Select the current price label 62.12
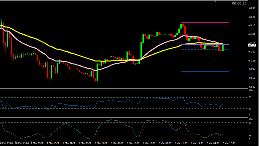Screen dimensions: 259x146 click(x=252, y=45)
